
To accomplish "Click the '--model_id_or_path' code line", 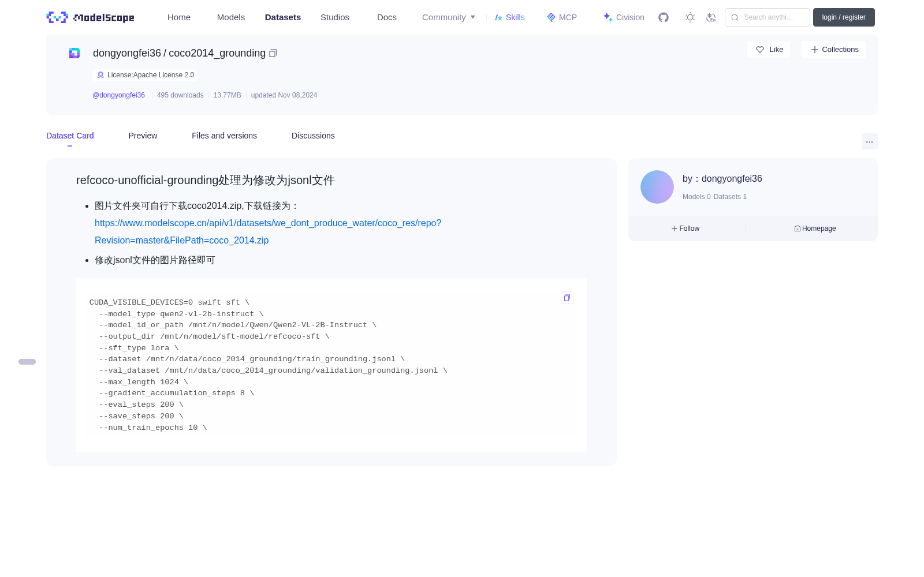I will [x=237, y=325].
